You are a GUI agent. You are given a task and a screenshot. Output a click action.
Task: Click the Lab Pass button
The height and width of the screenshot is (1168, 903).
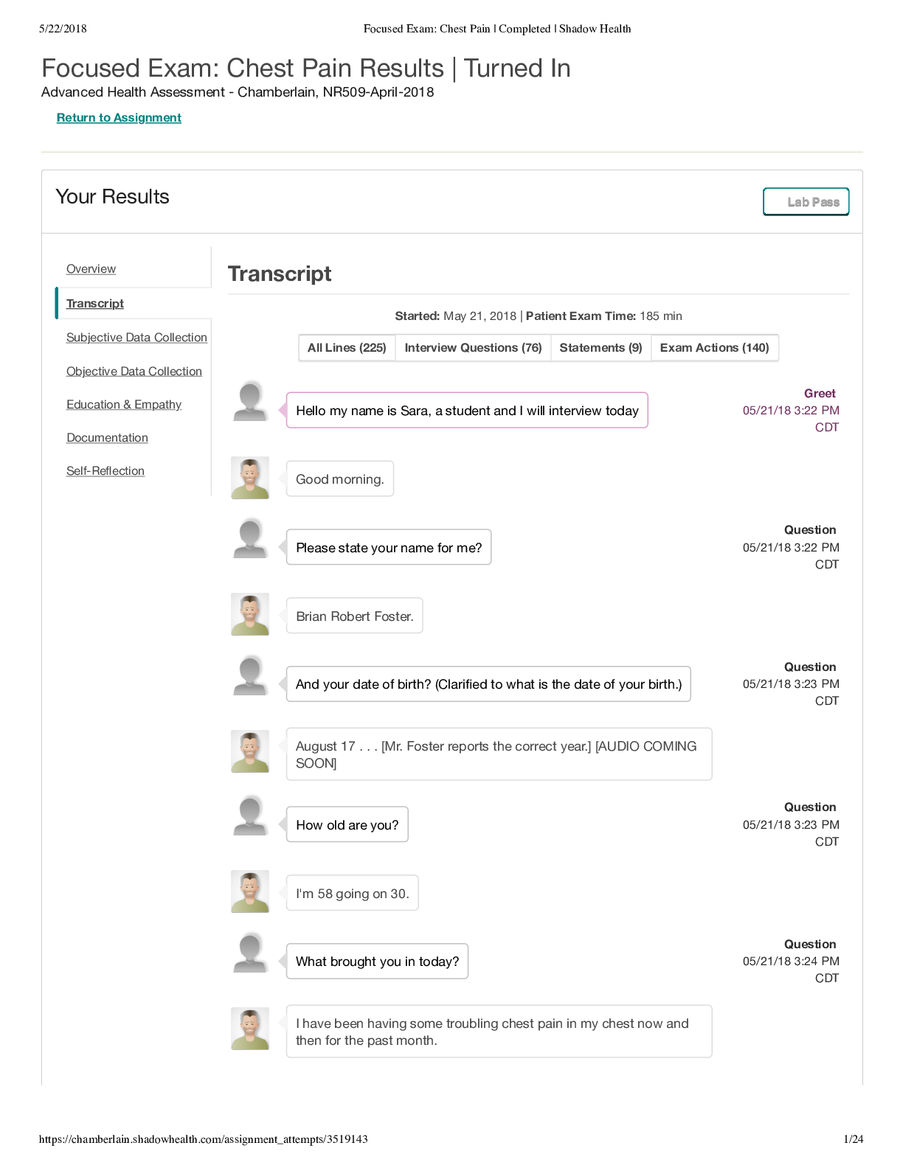coord(806,202)
